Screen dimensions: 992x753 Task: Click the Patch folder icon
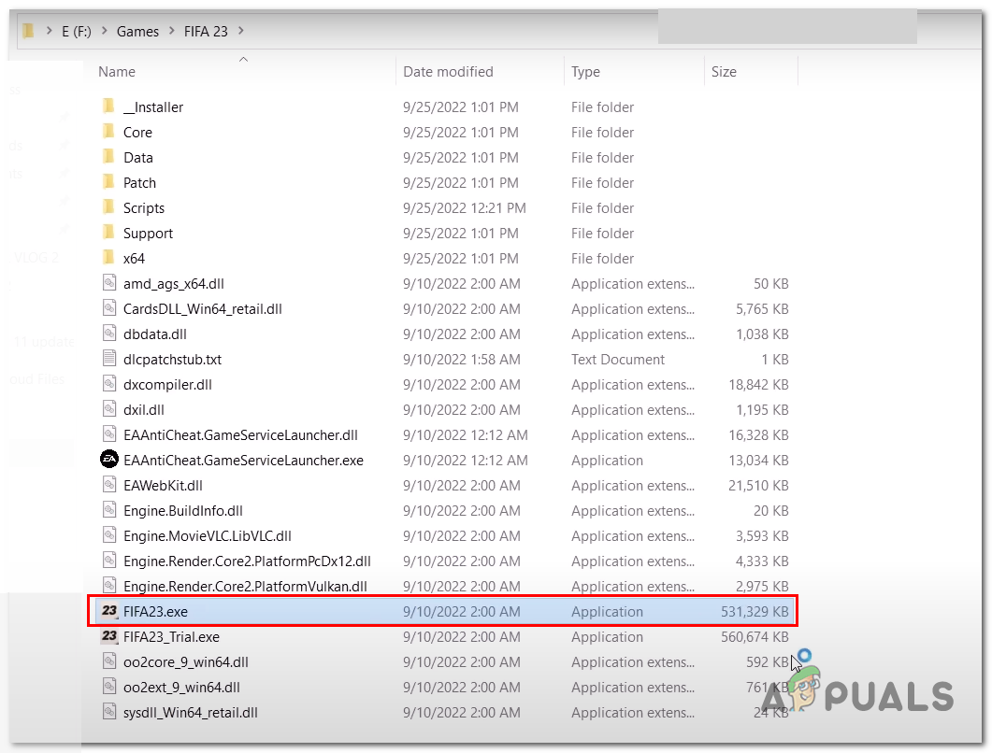click(108, 182)
